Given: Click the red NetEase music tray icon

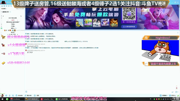Looking at the screenshot, I should coord(156,99).
